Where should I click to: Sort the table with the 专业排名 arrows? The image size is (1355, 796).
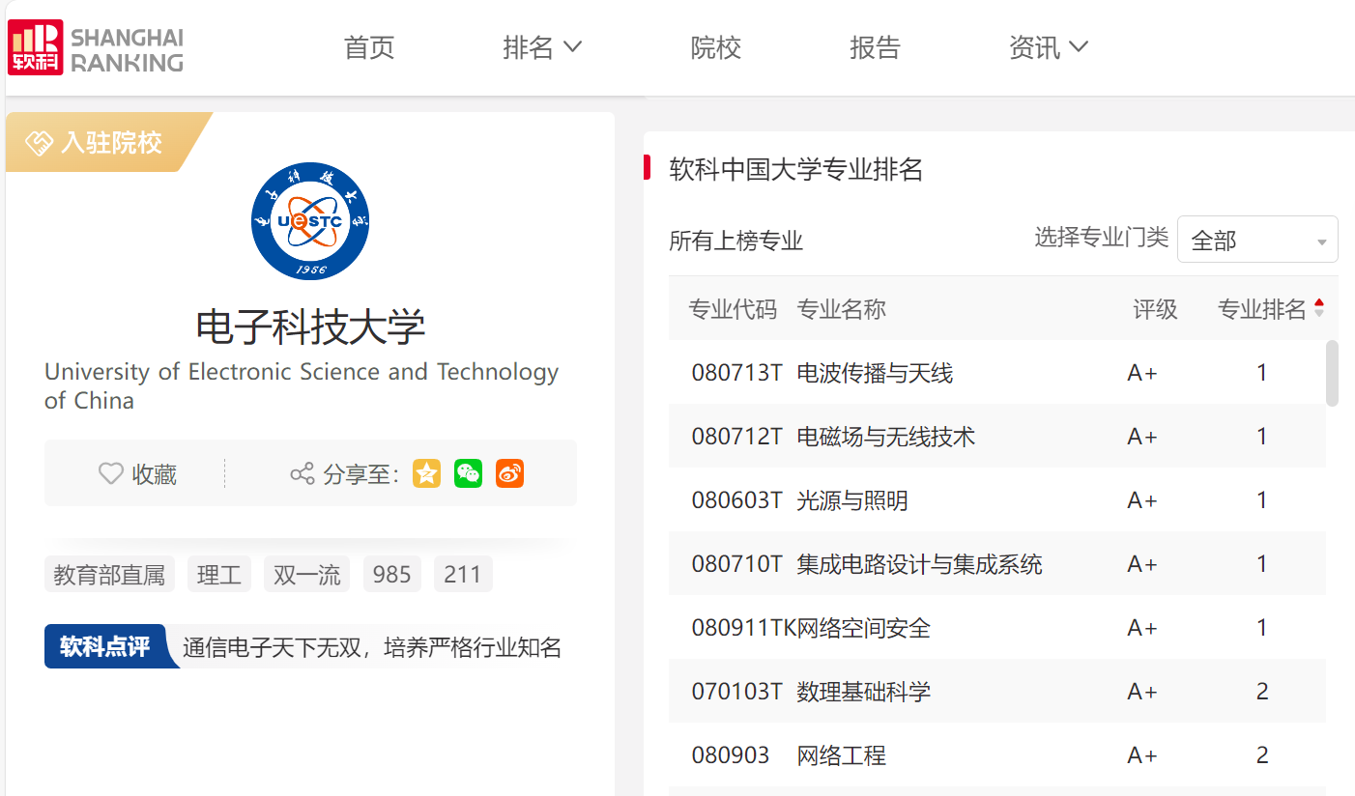pyautogui.click(x=1319, y=309)
